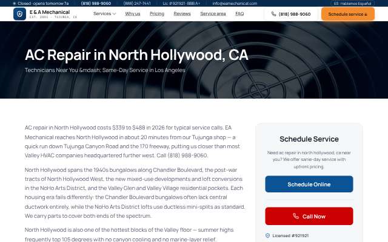Email info@eamechanical.com from the top bar
388x242 pixels.
(235, 4)
